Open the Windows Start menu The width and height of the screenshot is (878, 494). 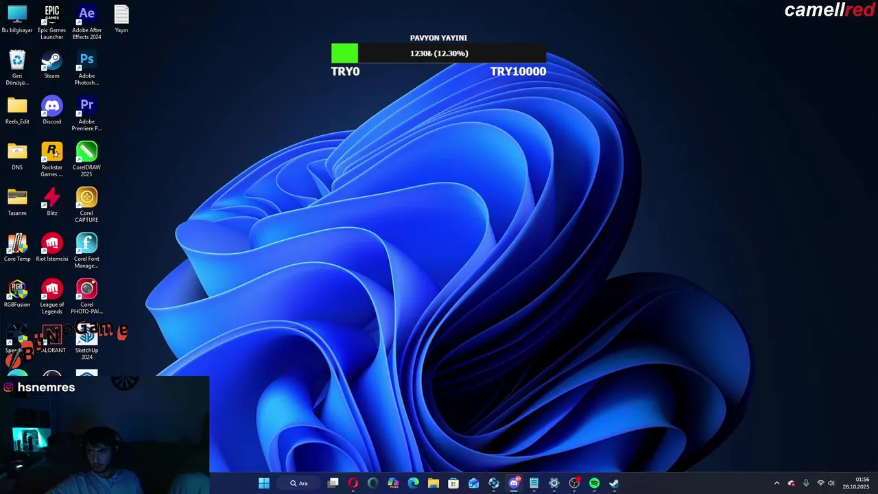coord(264,483)
